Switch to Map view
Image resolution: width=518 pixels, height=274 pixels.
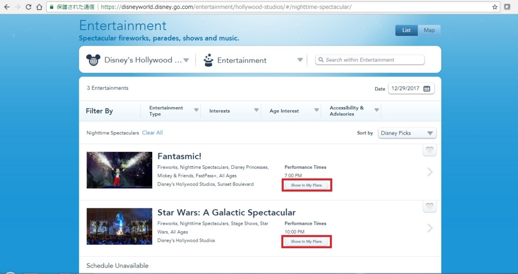pyautogui.click(x=429, y=30)
